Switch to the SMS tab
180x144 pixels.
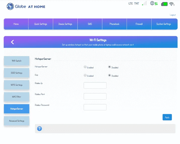point(90,24)
